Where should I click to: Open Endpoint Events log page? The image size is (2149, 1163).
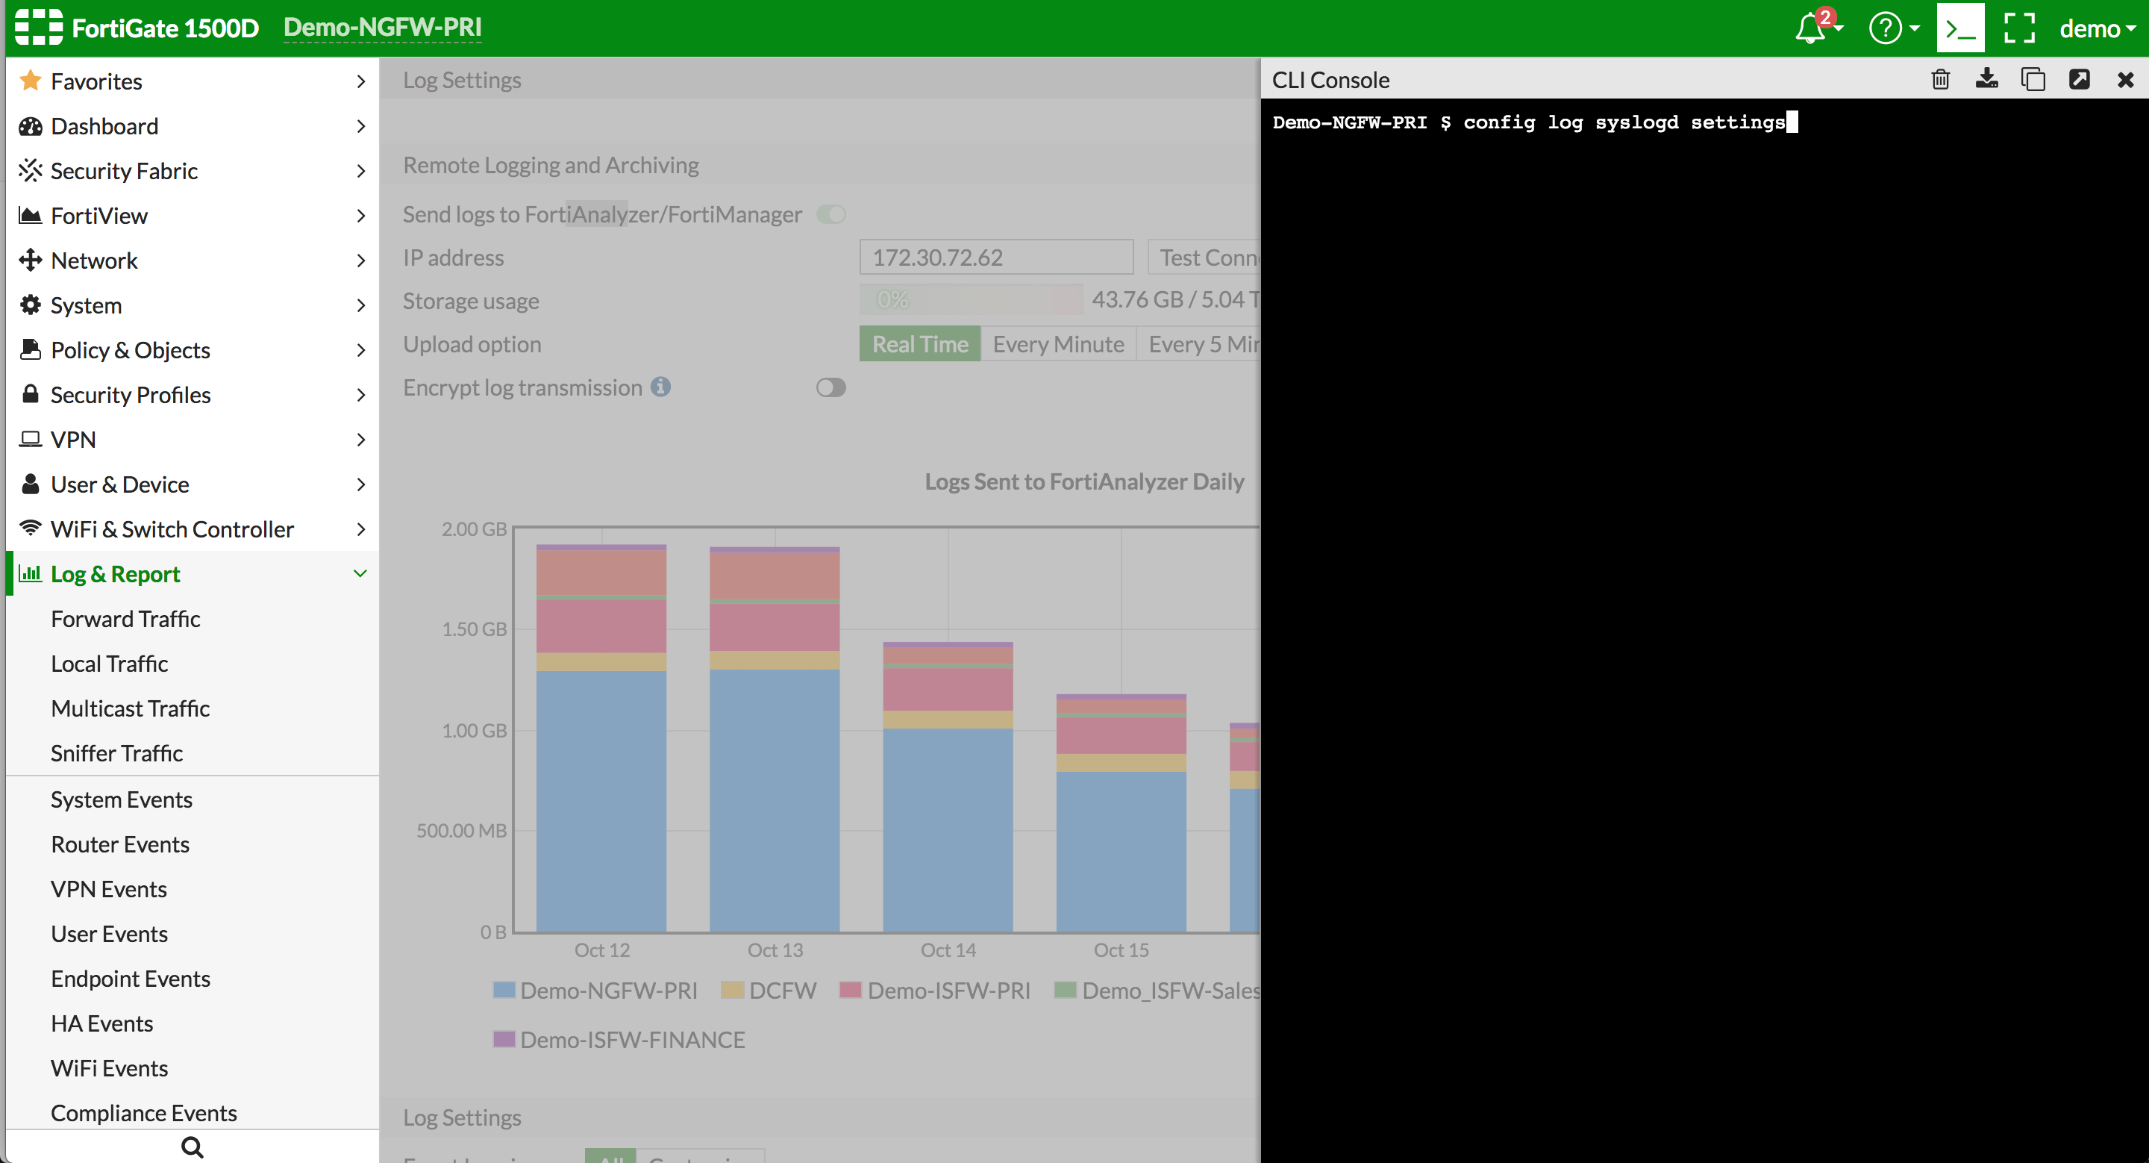coord(130,978)
